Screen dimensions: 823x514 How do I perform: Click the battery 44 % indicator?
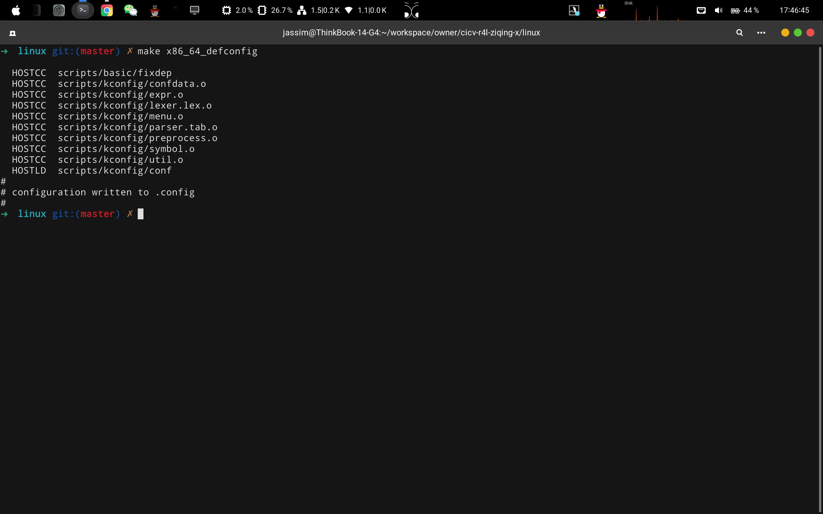point(744,11)
